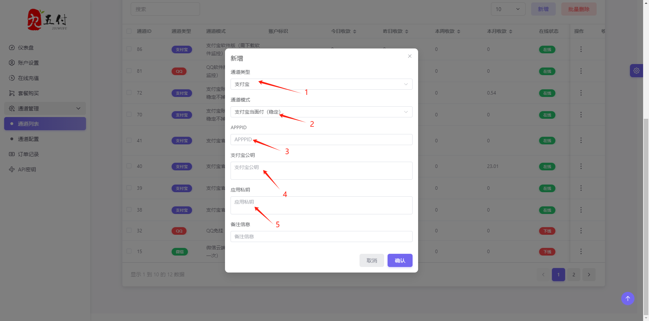Open actions menu for row 40
Viewport: 649px width, 321px height.
[581, 166]
